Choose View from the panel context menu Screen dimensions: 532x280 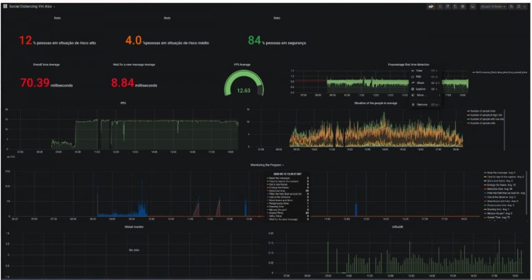(x=419, y=71)
